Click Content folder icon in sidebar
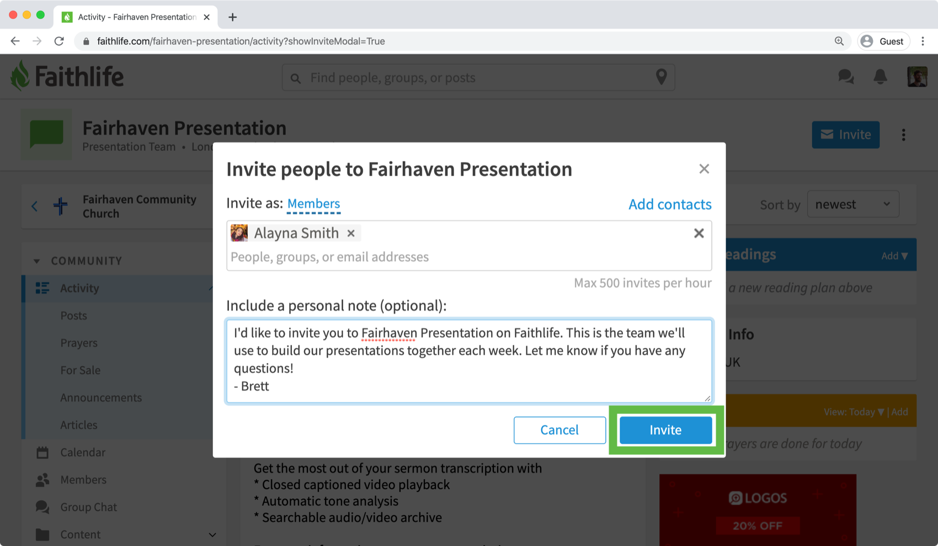 (42, 534)
